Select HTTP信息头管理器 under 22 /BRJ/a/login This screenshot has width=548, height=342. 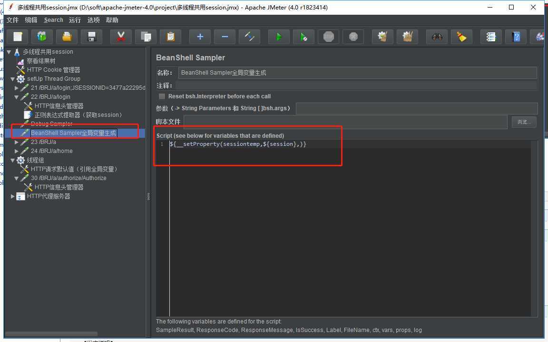(59, 106)
